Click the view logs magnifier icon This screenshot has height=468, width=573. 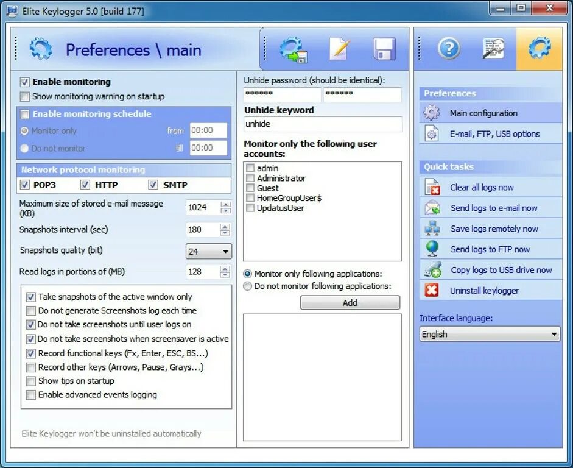tap(493, 48)
